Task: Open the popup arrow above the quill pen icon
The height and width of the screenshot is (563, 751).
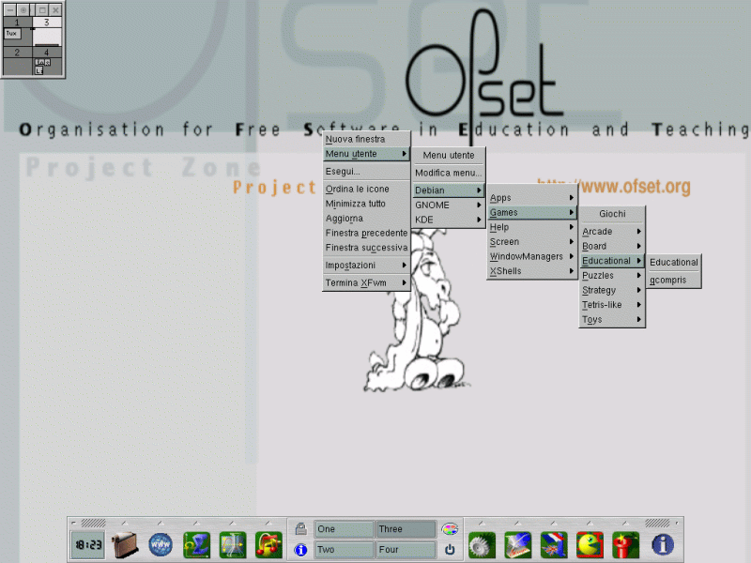Action: pos(518,524)
